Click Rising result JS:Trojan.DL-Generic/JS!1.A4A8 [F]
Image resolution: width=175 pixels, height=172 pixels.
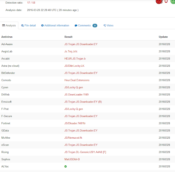85,152
